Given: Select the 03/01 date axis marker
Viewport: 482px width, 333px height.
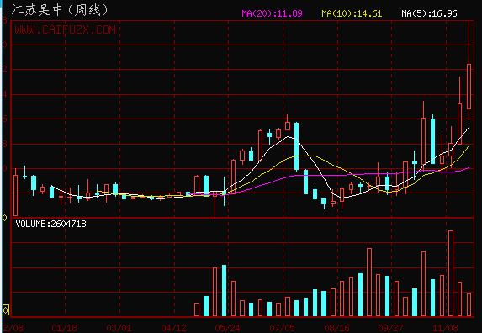Looking at the screenshot, I should click(119, 328).
